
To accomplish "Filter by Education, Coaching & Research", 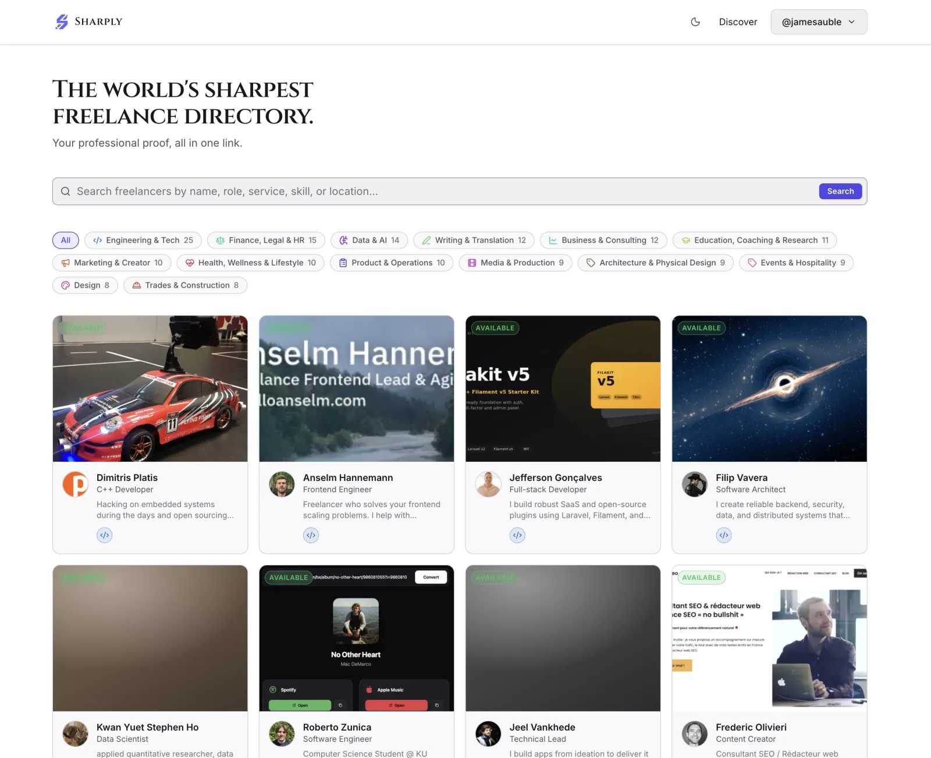I will click(x=755, y=240).
